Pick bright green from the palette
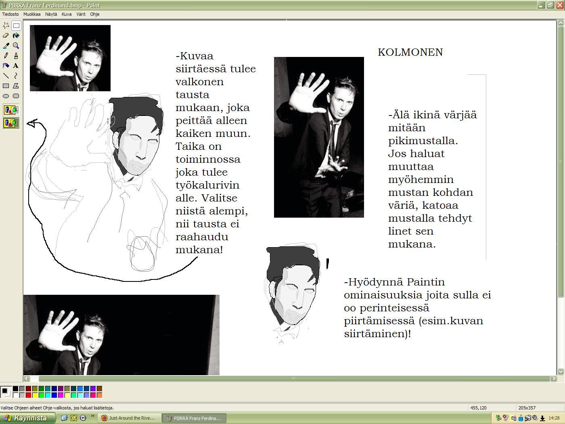This screenshot has width=565, height=424. [41, 395]
